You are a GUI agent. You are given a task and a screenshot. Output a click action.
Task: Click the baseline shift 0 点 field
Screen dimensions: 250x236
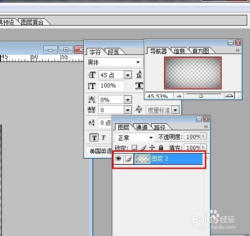[x=105, y=123]
